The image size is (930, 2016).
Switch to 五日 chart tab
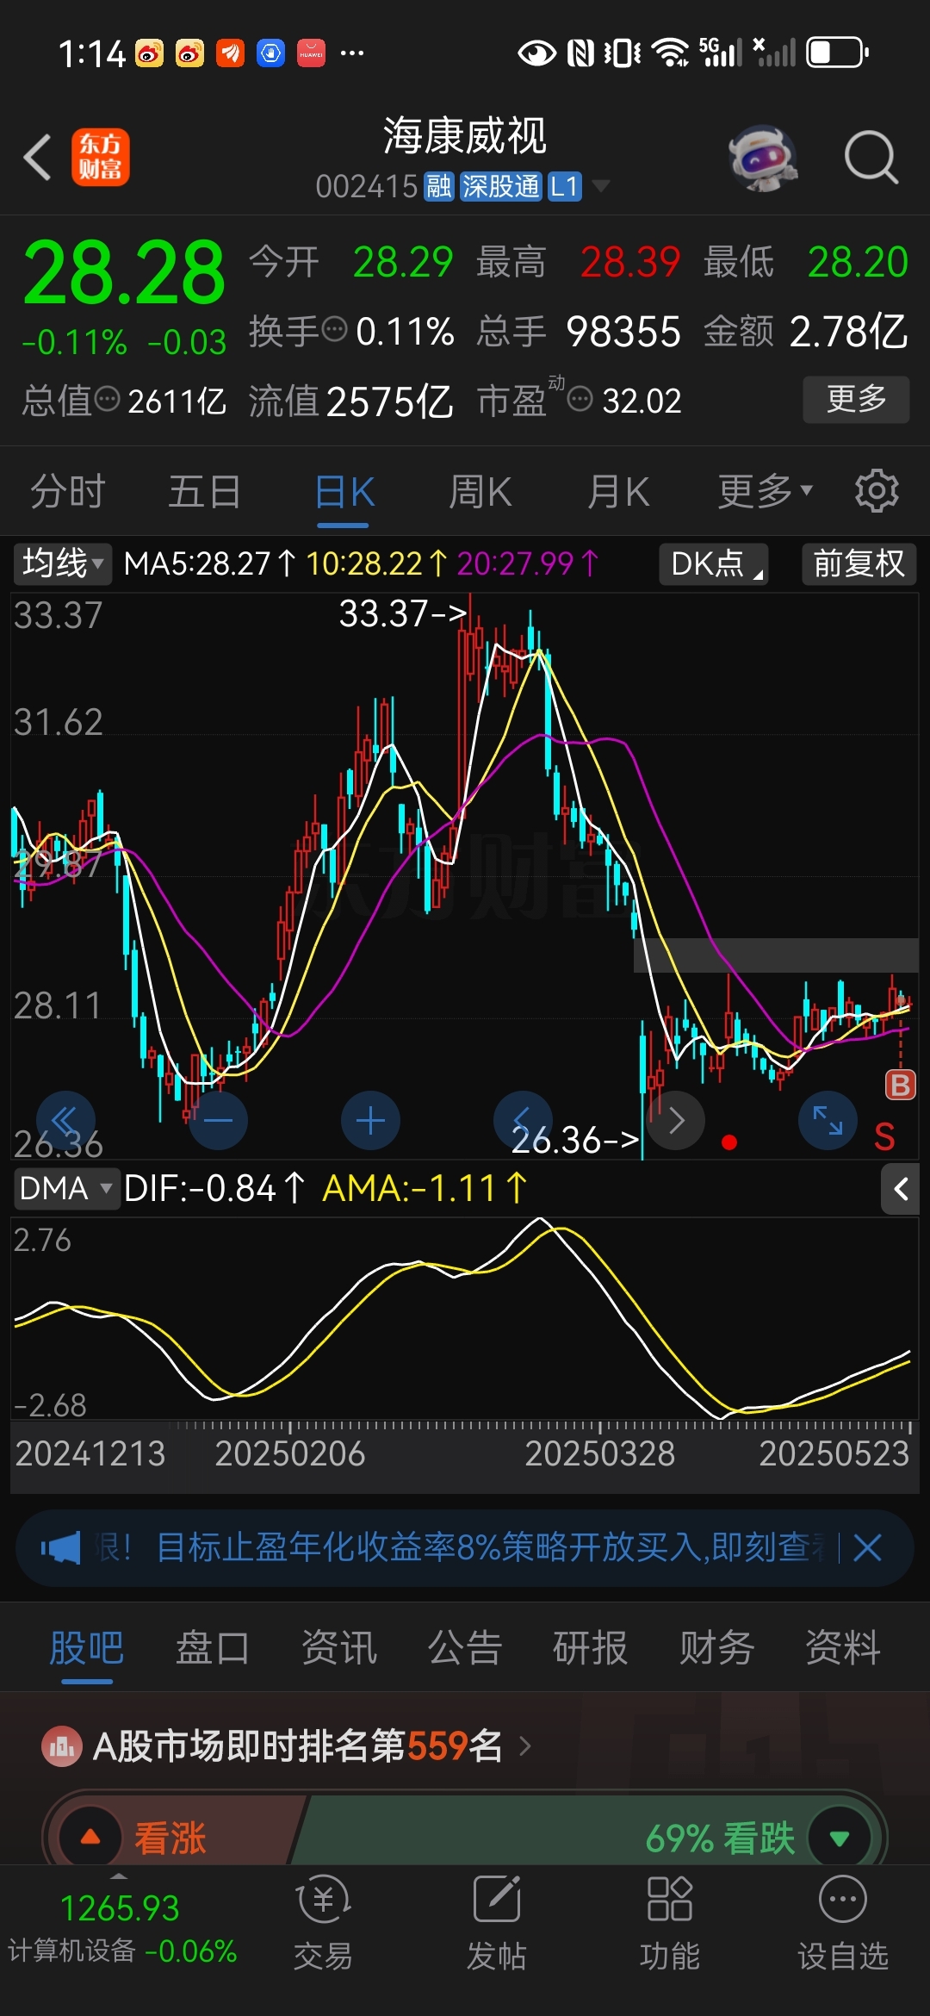pyautogui.click(x=204, y=491)
